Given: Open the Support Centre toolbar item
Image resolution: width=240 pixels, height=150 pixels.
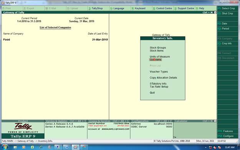Looking at the screenshot, I should [184, 8].
